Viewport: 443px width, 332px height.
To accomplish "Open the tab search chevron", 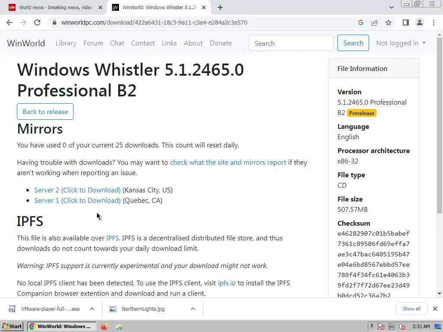I will point(391,7).
